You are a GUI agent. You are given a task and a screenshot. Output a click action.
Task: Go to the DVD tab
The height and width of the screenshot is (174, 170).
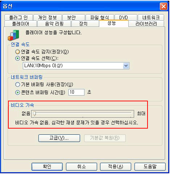click(126, 17)
